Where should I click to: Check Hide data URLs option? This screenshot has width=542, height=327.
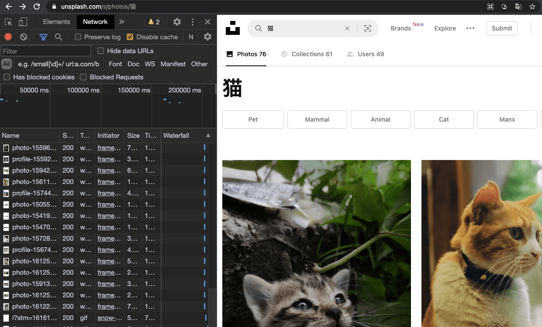tap(100, 51)
